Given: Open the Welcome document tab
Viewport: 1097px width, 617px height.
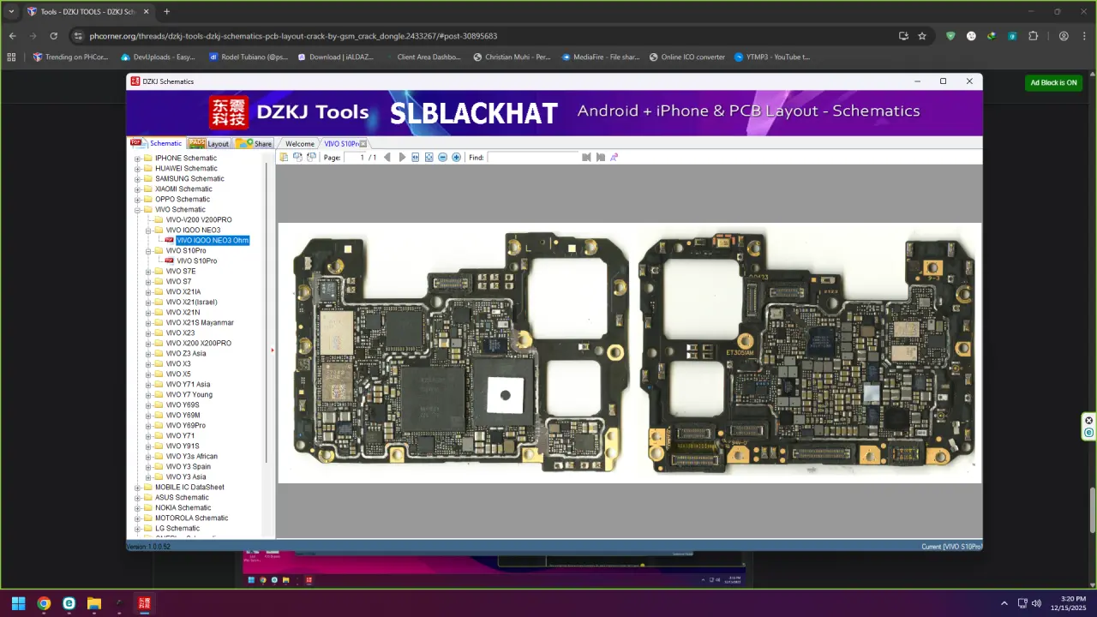Looking at the screenshot, I should pos(300,144).
